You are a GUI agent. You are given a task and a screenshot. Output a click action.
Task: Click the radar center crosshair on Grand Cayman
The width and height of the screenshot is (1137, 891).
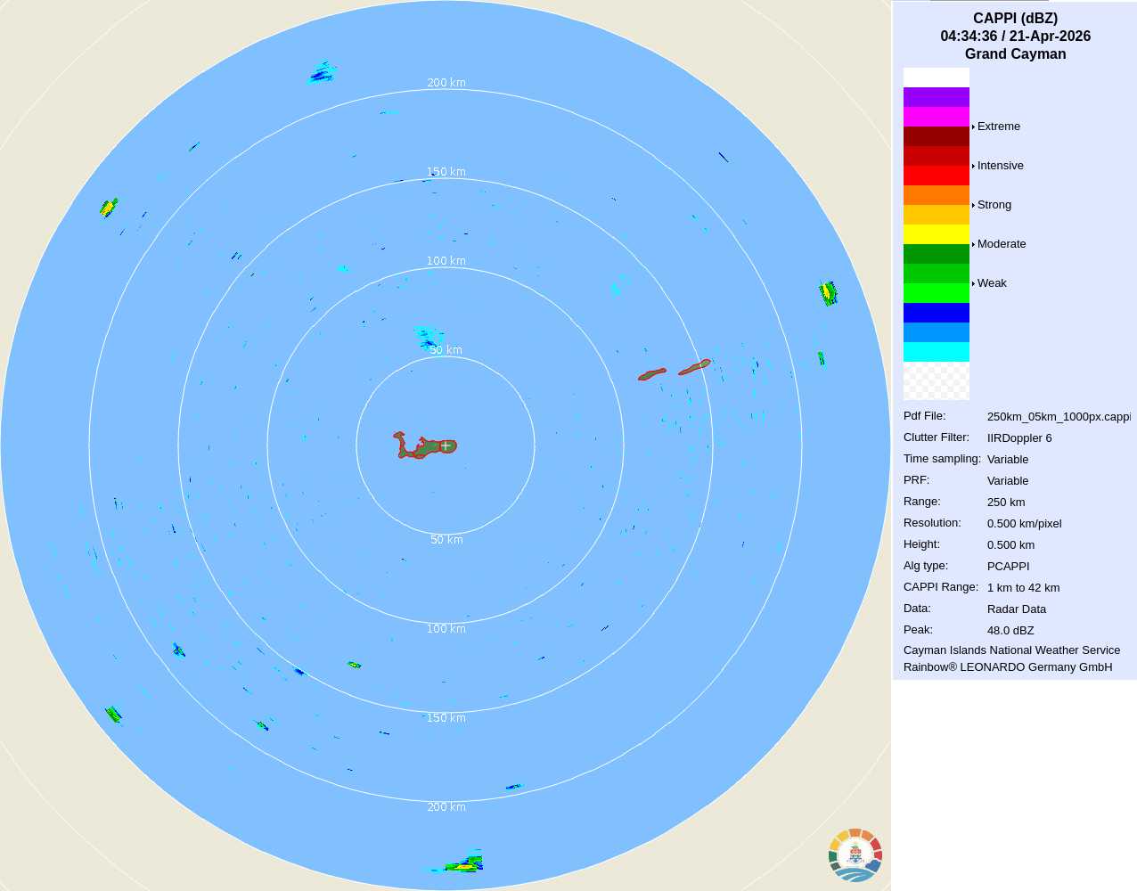coord(446,445)
